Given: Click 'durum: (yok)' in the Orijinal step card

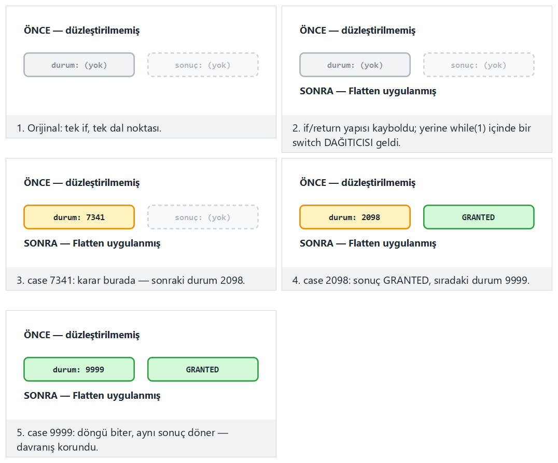Looking at the screenshot, I should [x=79, y=65].
